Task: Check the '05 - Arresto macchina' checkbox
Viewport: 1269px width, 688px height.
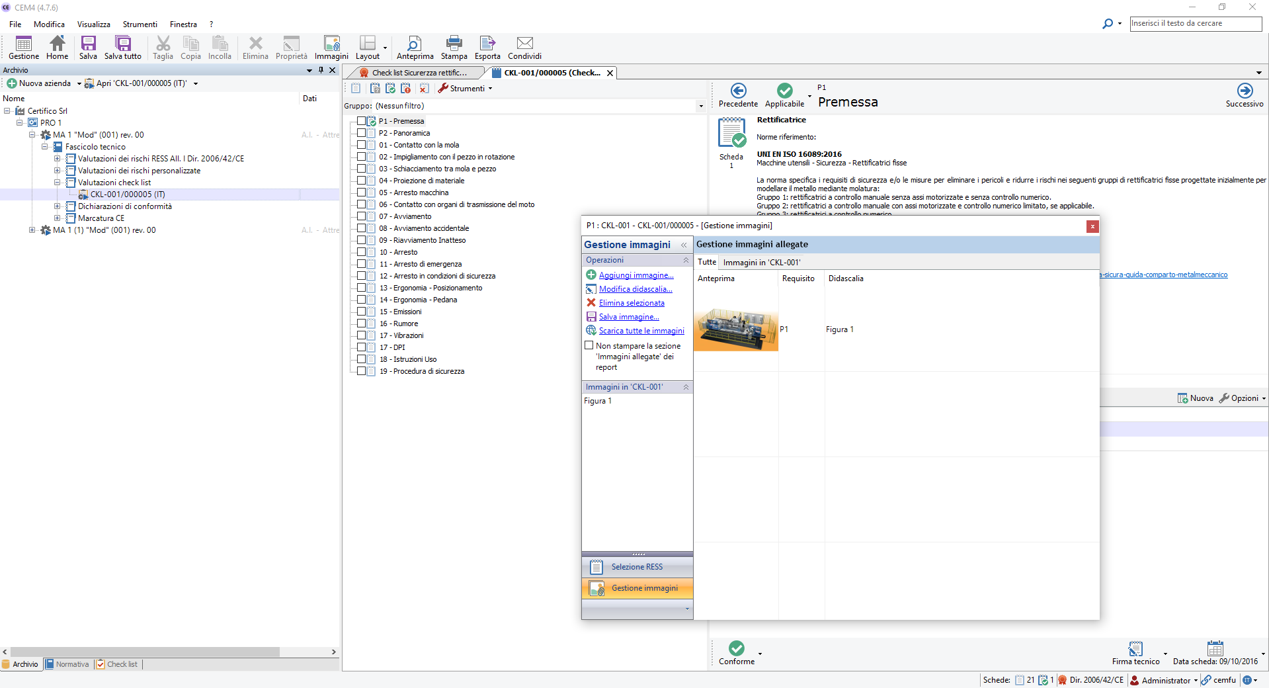Action: coord(362,193)
